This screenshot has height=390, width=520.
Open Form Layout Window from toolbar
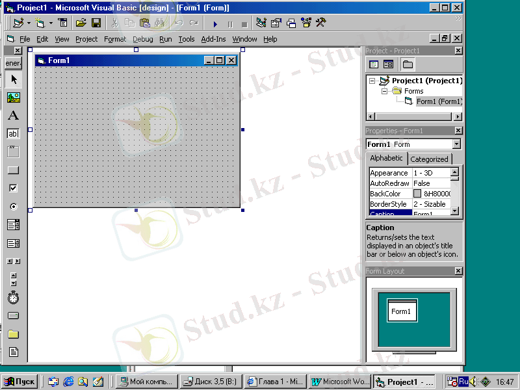[x=291, y=23]
